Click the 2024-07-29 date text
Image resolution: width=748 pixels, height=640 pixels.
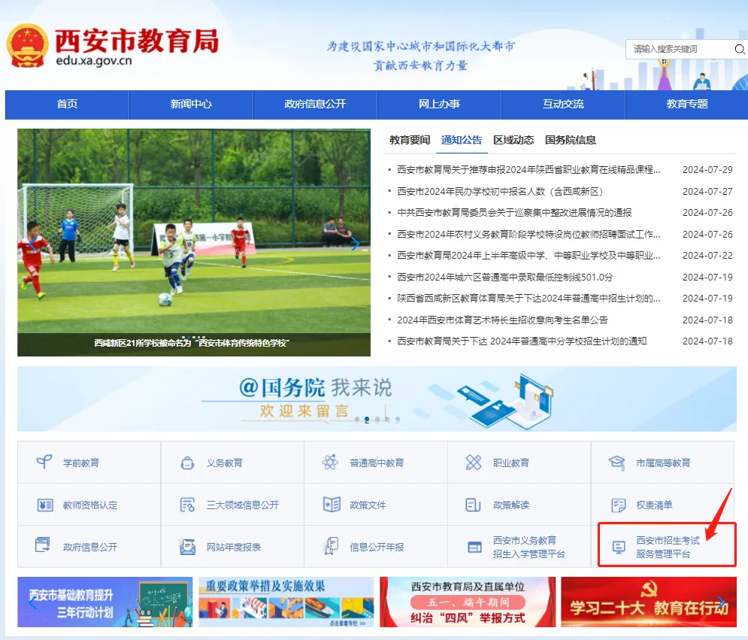[x=707, y=169]
